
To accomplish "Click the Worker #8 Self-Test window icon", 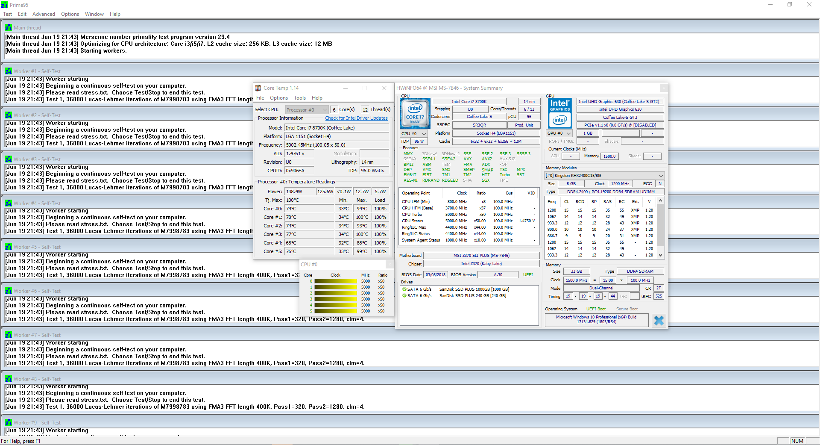I will pyautogui.click(x=9, y=379).
